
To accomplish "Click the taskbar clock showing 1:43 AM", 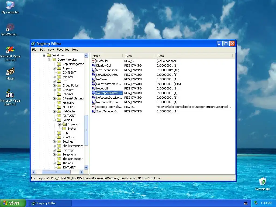I will tap(266, 203).
